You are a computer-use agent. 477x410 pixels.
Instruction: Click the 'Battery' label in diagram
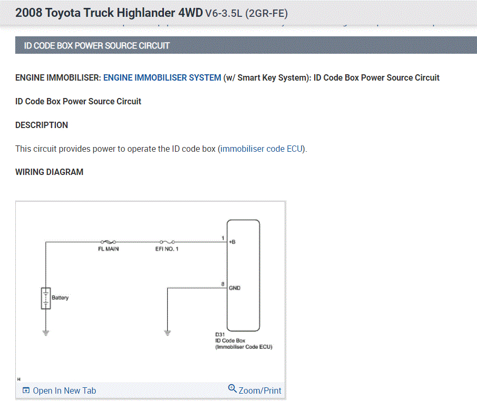click(x=60, y=297)
